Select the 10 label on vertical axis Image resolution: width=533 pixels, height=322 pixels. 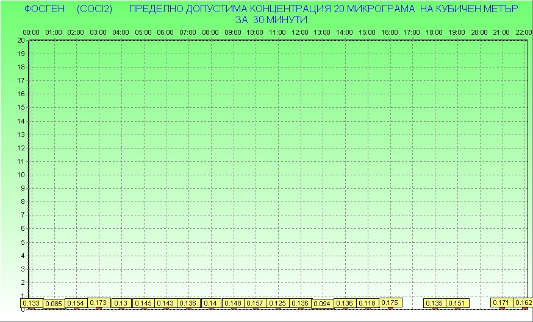(x=21, y=175)
